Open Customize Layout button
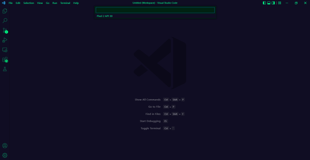The width and height of the screenshot is (310, 160). [x=279, y=3]
